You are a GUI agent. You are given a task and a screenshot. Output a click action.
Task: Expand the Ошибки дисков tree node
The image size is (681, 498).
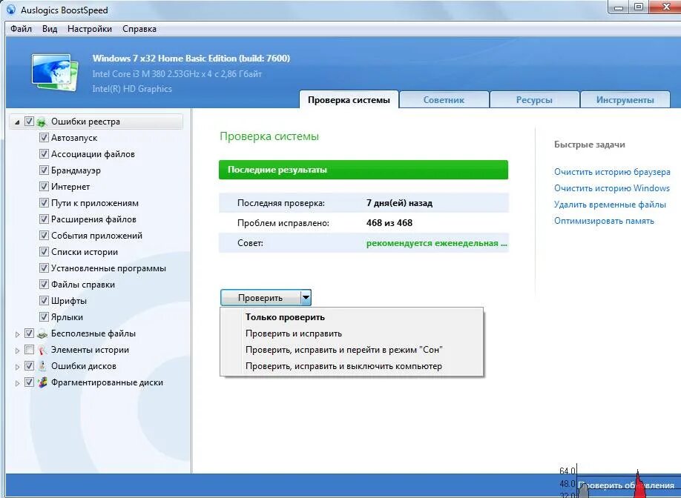point(17,367)
